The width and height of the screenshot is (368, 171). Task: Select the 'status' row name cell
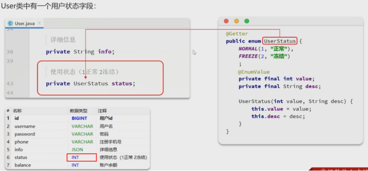(21, 157)
